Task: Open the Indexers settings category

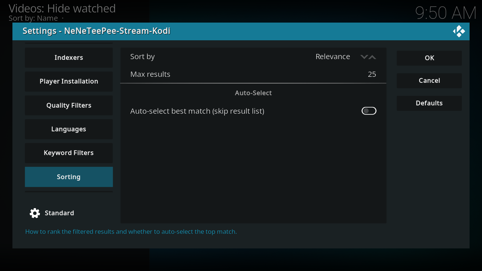Action: click(69, 58)
